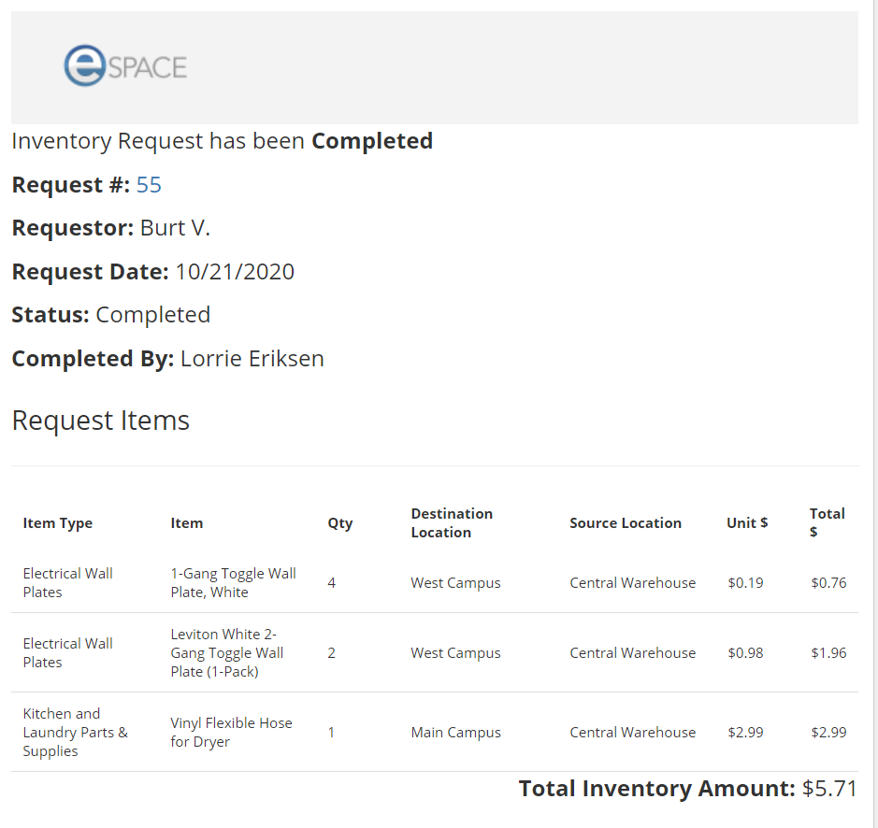Click the Unit $ column header
This screenshot has height=828, width=878.
(746, 523)
